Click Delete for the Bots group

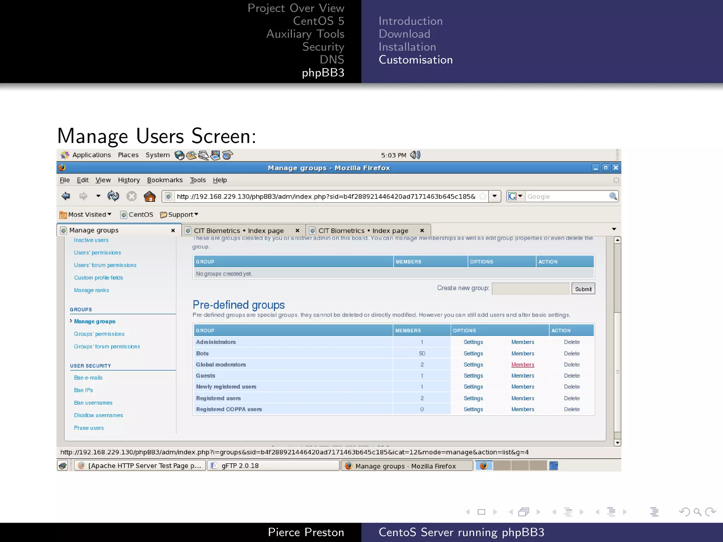click(x=572, y=353)
